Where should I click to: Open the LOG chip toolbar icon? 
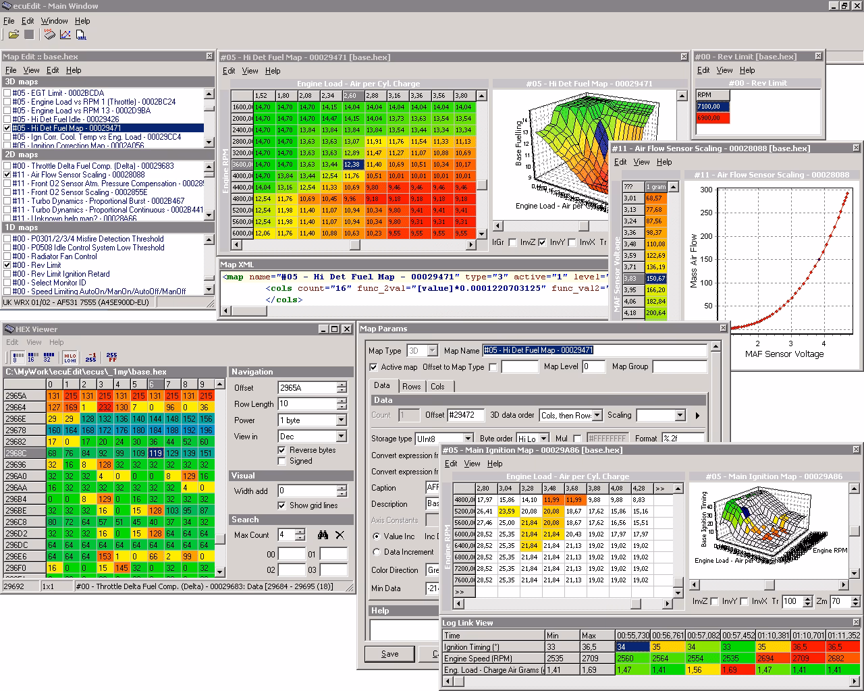point(49,34)
